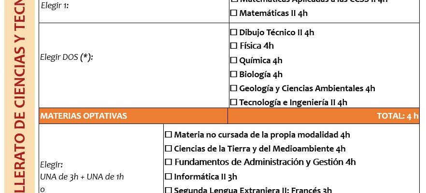
Task: Click the Elegir: label in optativas section
Action: coord(52,164)
